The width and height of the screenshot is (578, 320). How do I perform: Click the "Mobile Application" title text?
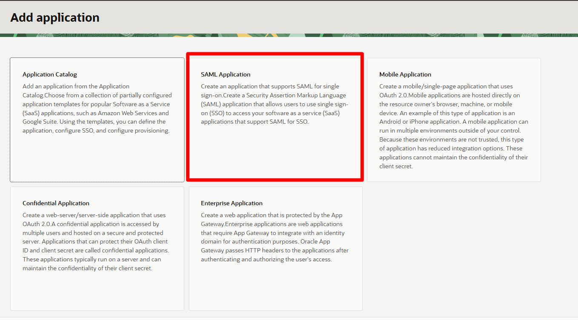click(x=405, y=74)
